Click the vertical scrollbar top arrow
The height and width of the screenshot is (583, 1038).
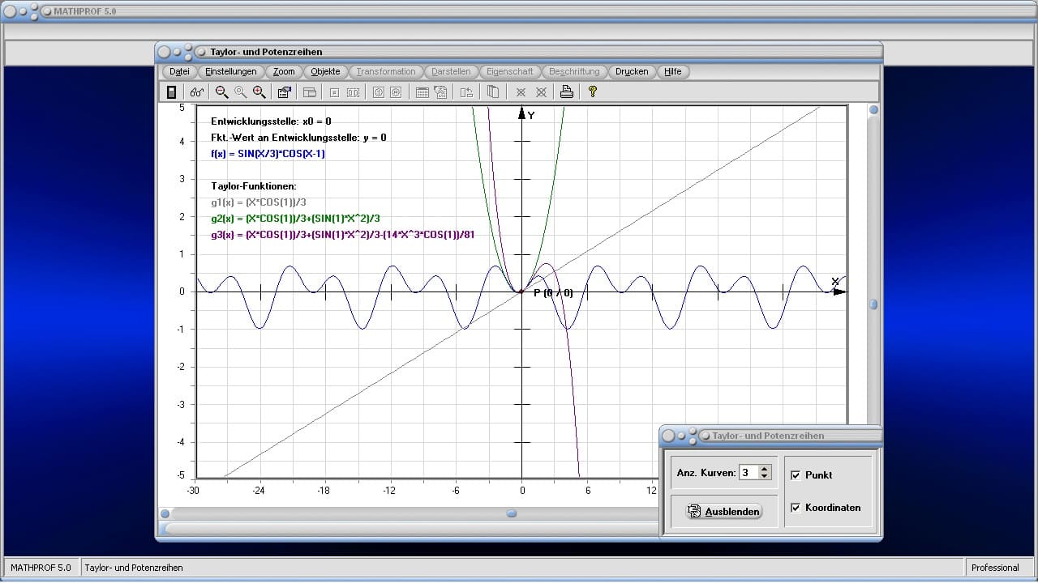coord(873,110)
